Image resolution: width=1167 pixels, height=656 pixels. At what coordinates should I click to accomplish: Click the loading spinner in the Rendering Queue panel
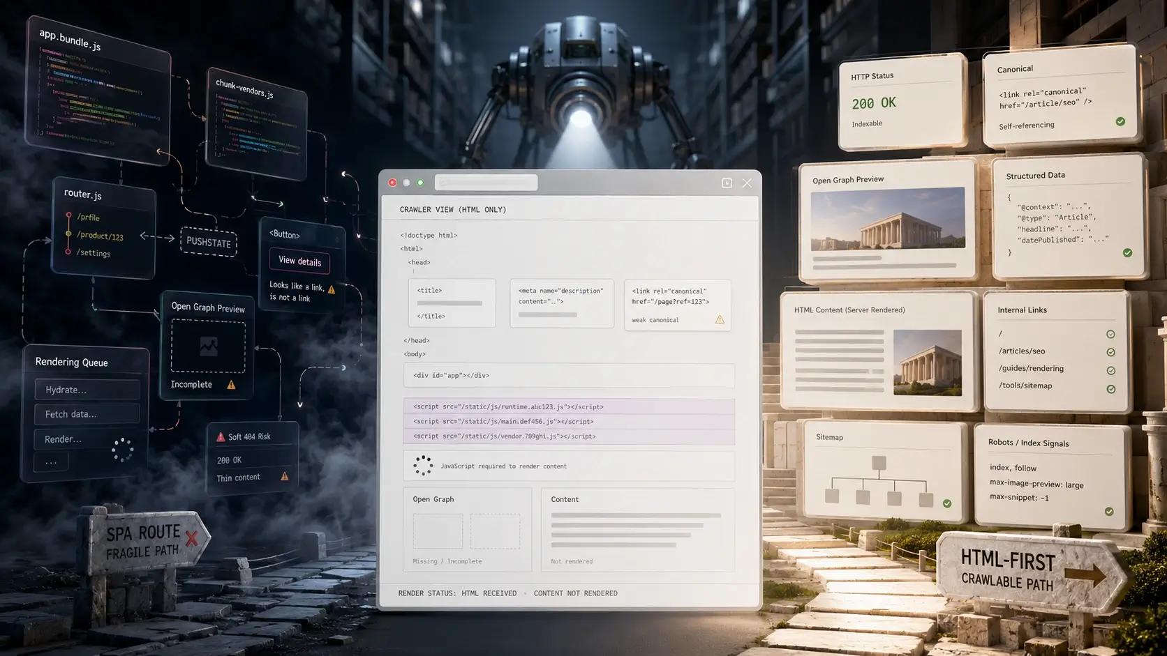click(x=122, y=450)
